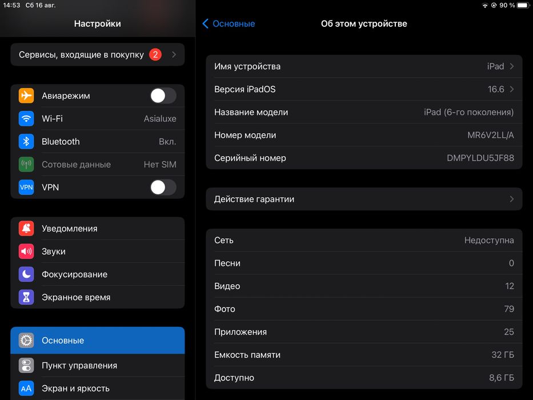Image resolution: width=533 pixels, height=400 pixels.
Task: Tap model number MR6V2LL/A
Action: (x=491, y=135)
